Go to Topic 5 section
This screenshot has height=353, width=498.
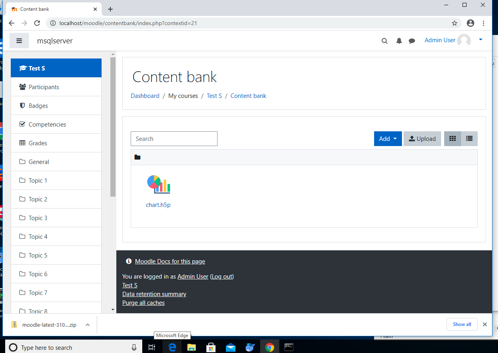[x=56, y=255]
